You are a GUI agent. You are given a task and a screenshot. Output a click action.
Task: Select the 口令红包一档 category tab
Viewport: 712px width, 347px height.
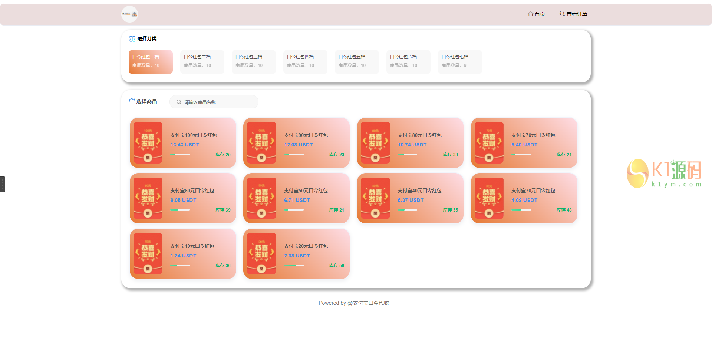point(151,62)
